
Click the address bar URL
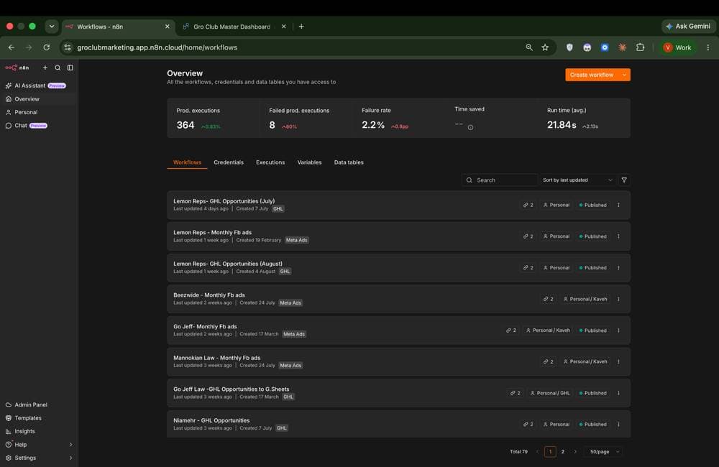[x=157, y=47]
